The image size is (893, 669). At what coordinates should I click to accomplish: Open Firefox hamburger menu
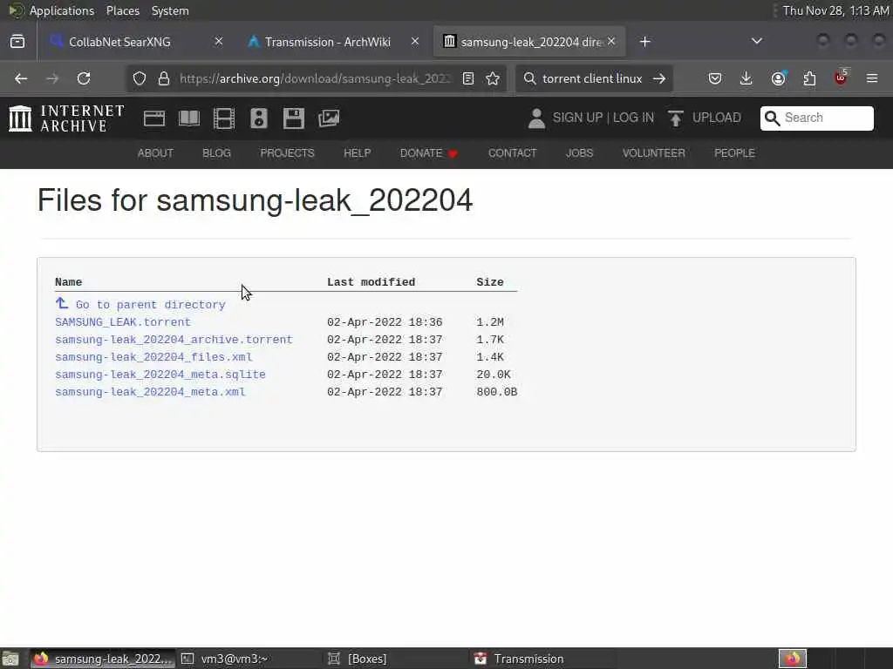click(872, 78)
